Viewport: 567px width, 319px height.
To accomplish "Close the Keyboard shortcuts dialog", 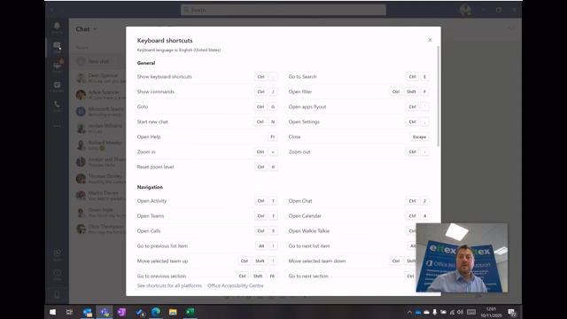I will [430, 40].
